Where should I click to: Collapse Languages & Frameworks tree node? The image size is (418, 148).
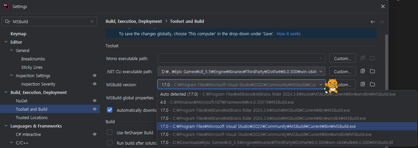pyautogui.click(x=6, y=126)
